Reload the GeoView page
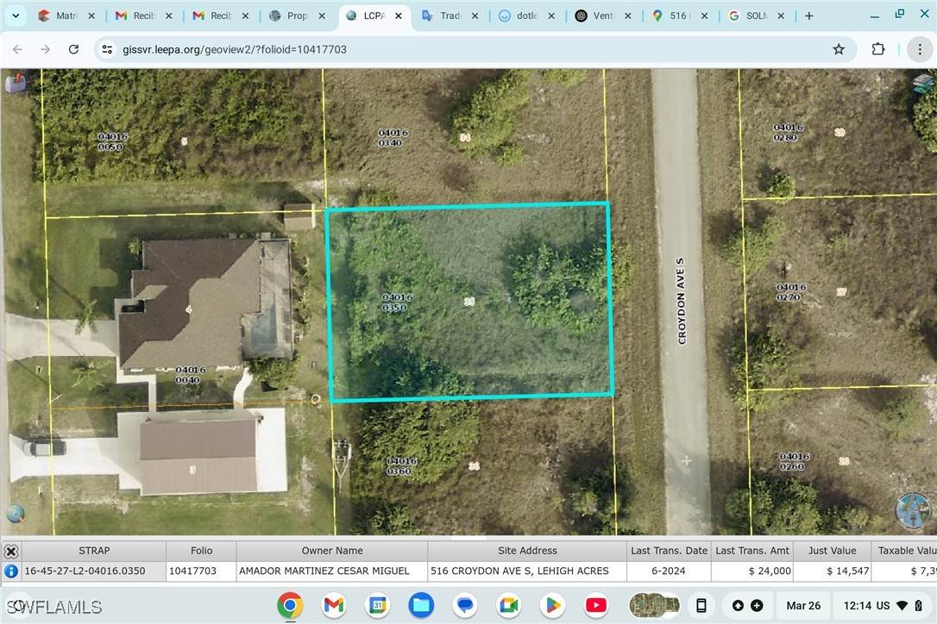The image size is (937, 624). [73, 49]
